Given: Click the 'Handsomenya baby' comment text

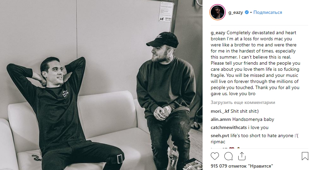Looking at the screenshot, I should pos(253,120).
